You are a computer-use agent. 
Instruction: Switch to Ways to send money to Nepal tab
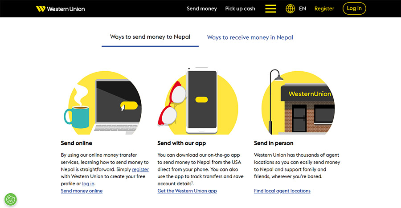tap(150, 37)
